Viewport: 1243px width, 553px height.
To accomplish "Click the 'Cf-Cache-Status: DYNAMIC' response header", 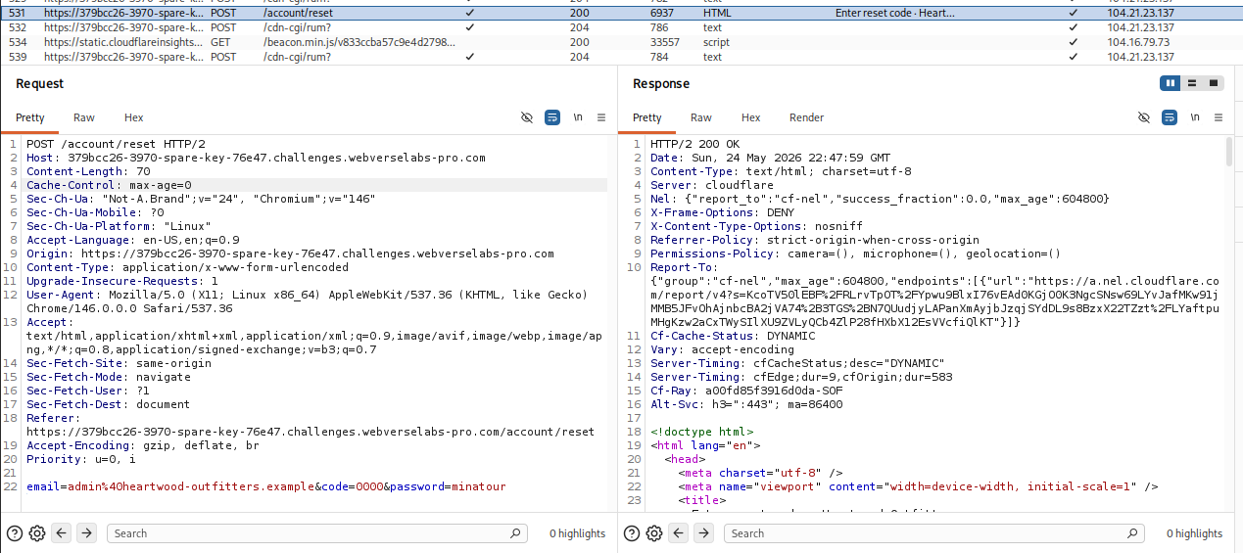I will coord(733,336).
